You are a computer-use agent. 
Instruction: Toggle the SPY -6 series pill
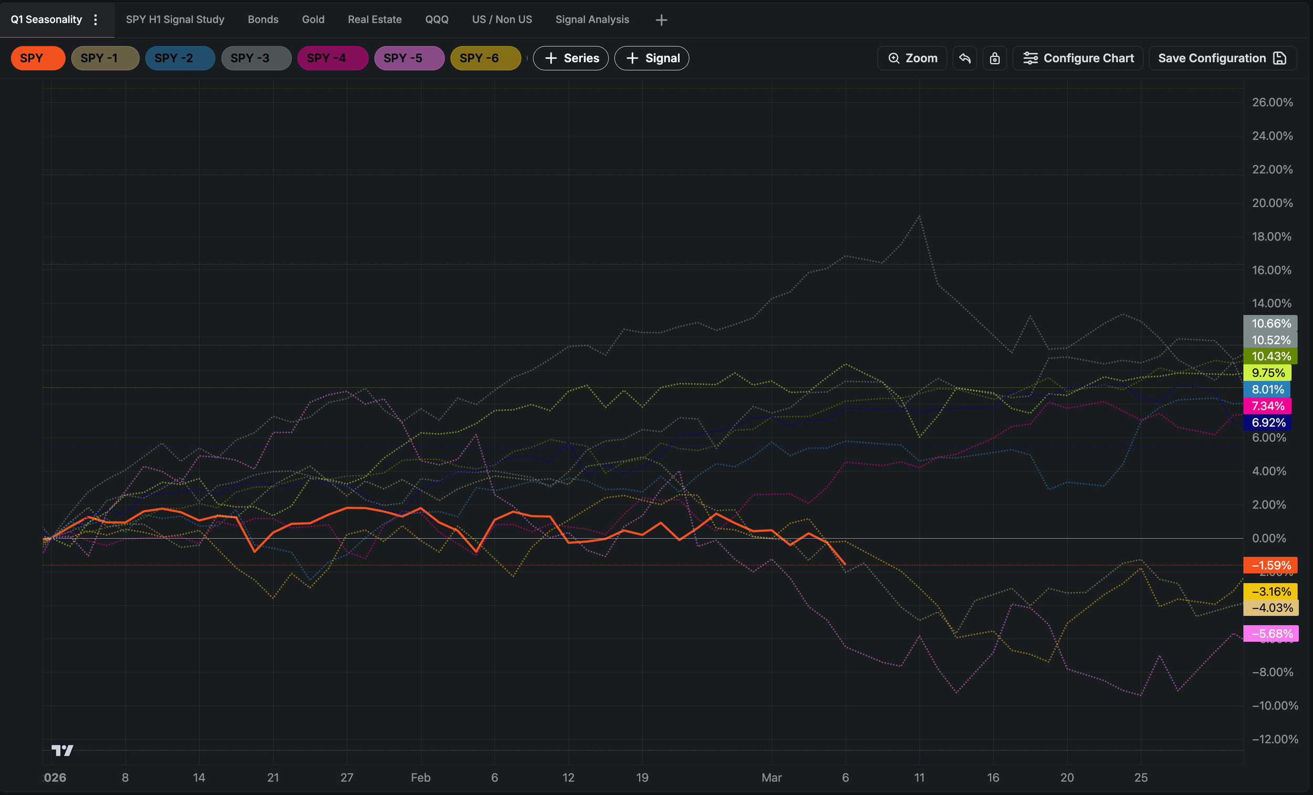click(x=485, y=58)
